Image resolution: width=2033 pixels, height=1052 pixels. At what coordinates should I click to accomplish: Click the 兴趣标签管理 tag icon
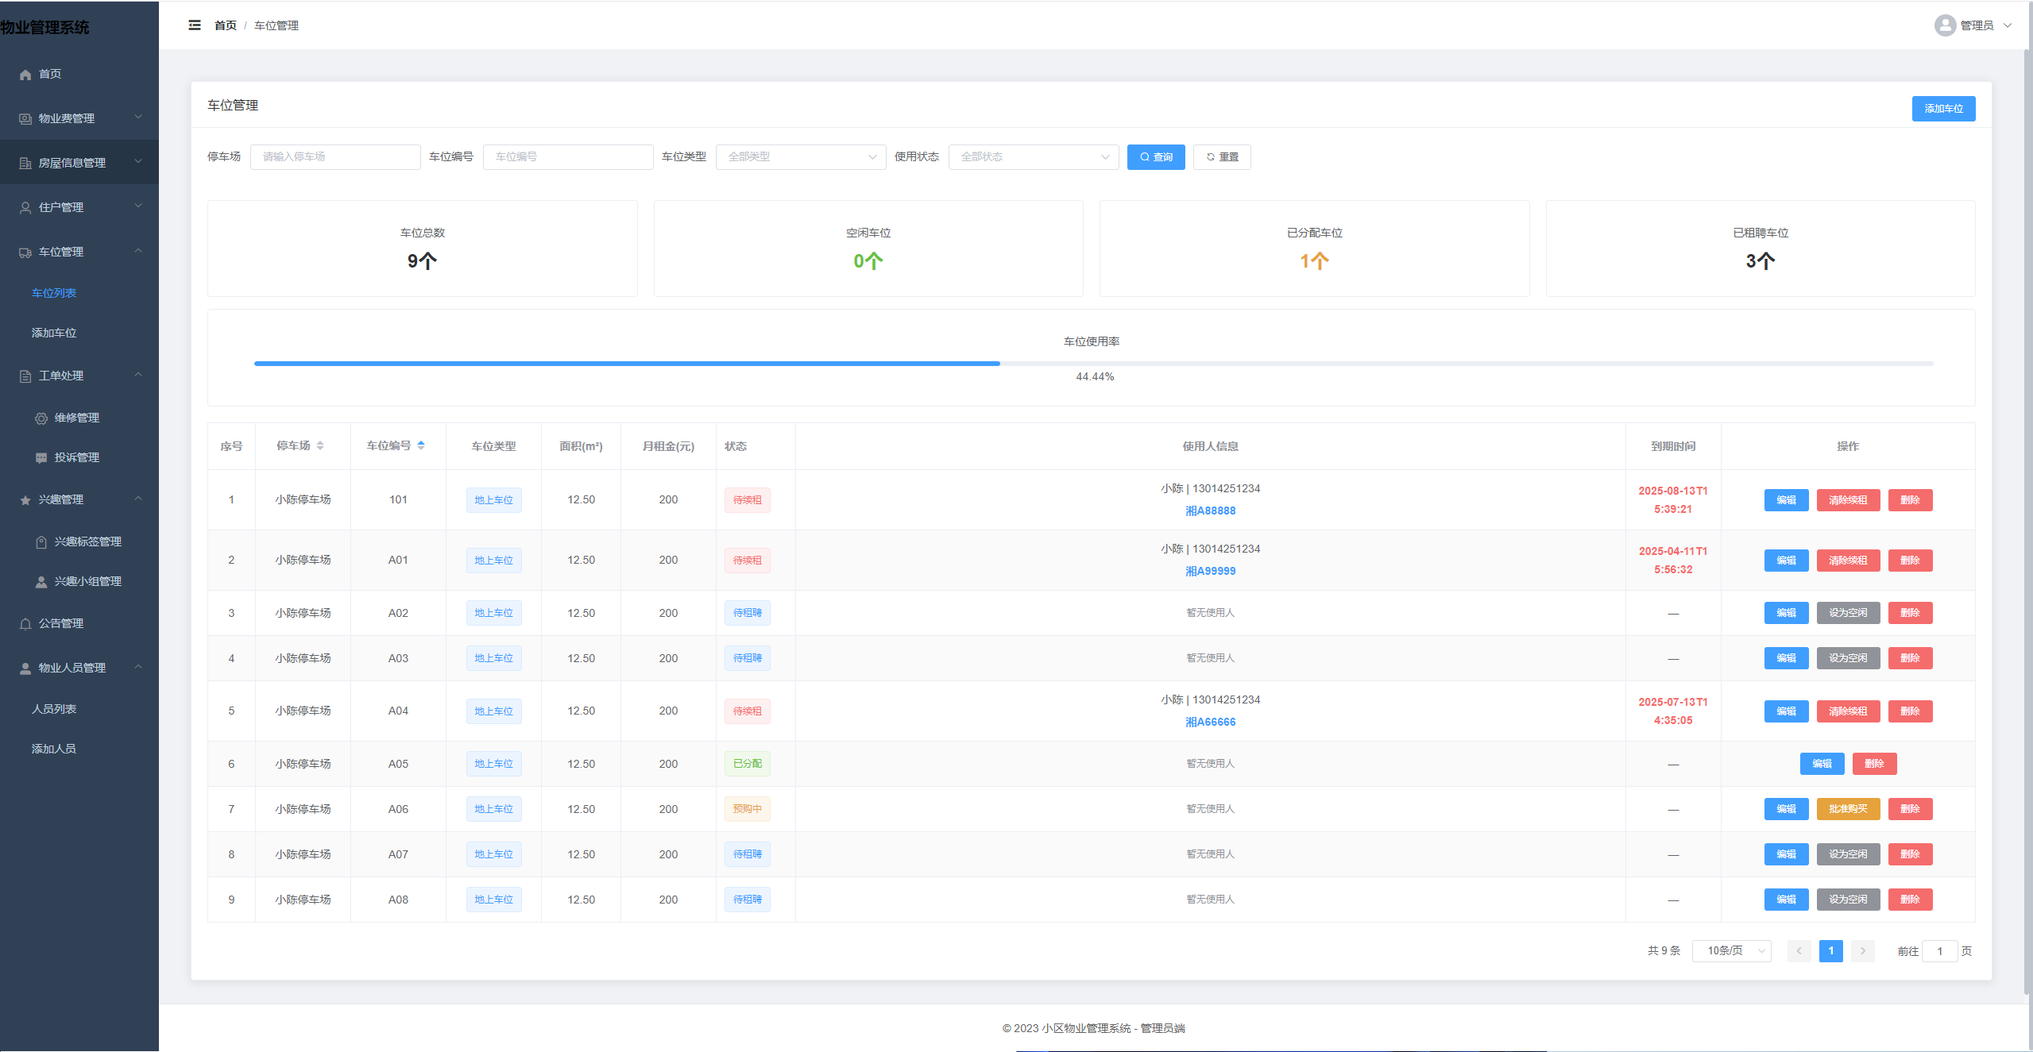[x=41, y=542]
